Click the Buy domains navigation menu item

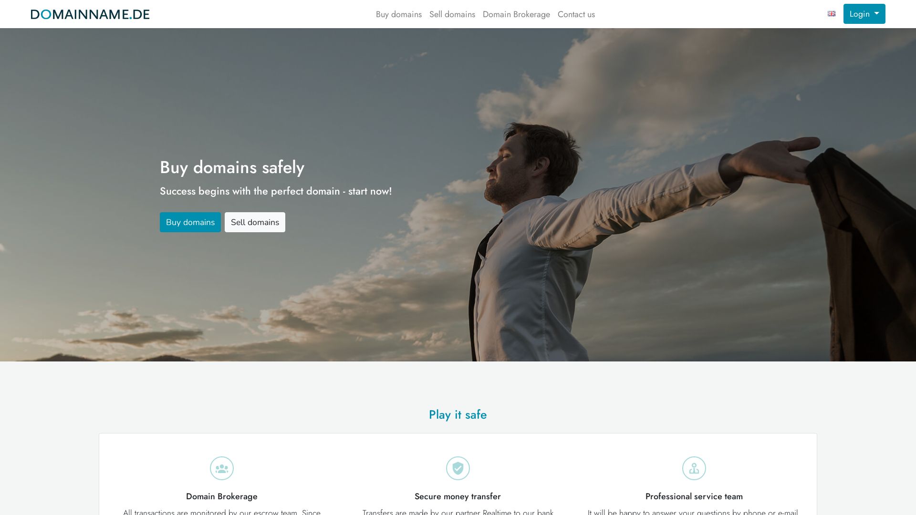pyautogui.click(x=398, y=13)
